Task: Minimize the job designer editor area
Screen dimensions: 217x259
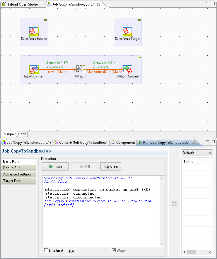Action: [208, 3]
